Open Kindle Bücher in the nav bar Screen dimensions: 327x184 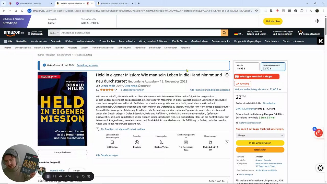pos(180,41)
